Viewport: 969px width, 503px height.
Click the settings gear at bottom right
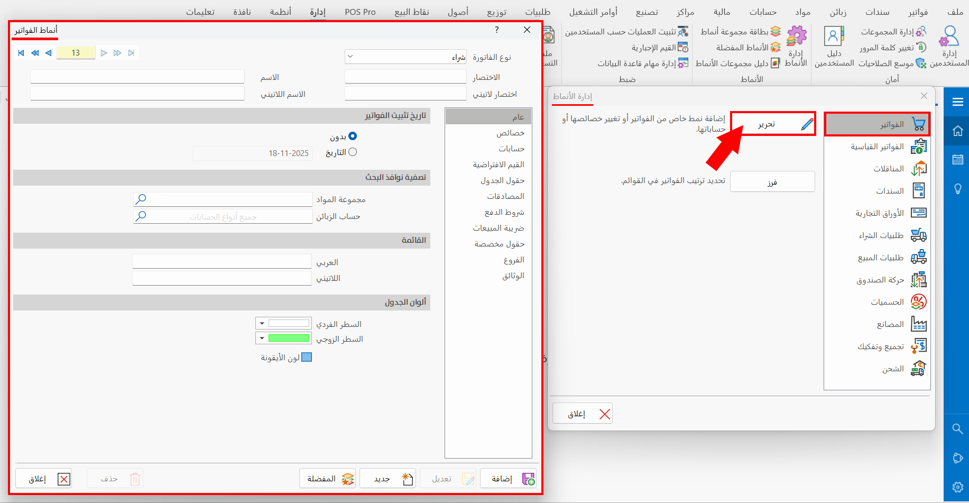click(957, 487)
